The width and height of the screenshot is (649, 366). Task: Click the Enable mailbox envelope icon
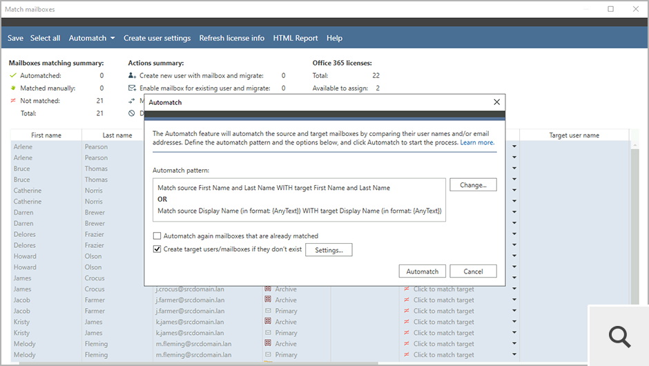(132, 88)
